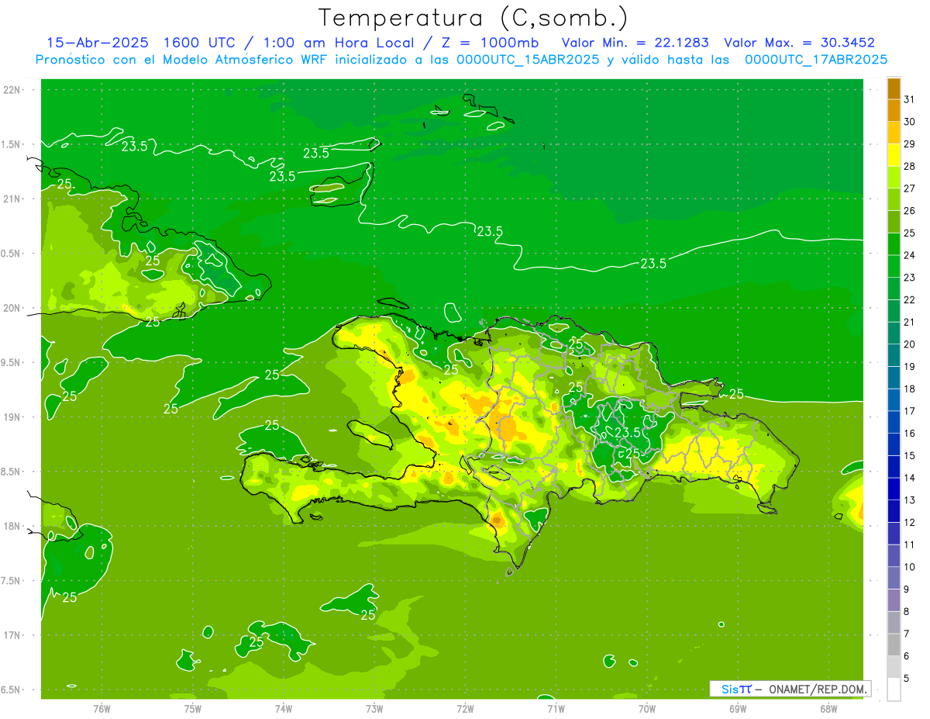
Task: Click the "75W" longitude axis label
Action: (x=192, y=709)
